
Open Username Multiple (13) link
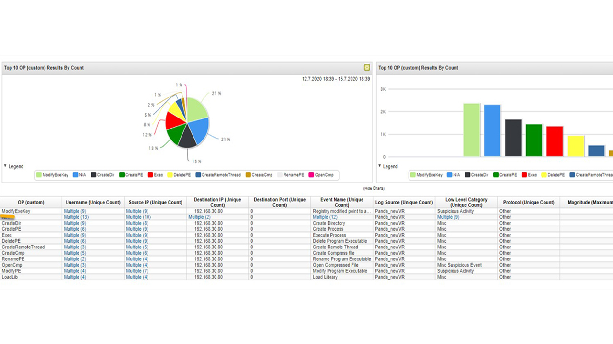[76, 217]
